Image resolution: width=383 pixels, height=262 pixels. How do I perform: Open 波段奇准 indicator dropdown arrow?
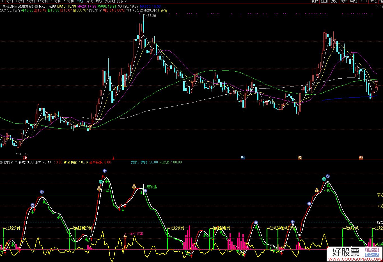tap(2, 162)
